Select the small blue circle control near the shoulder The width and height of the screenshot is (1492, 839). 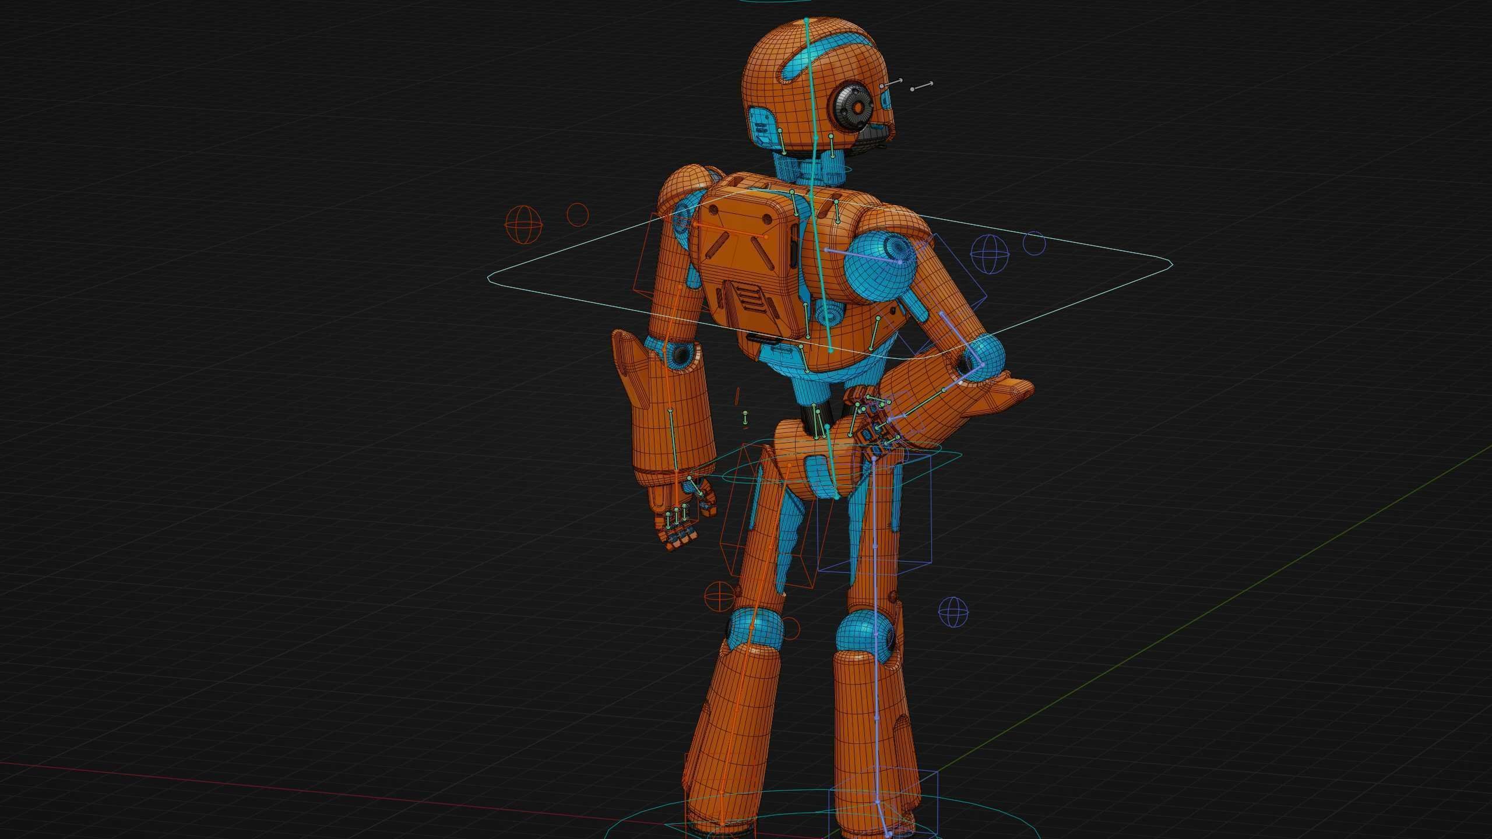point(1034,243)
